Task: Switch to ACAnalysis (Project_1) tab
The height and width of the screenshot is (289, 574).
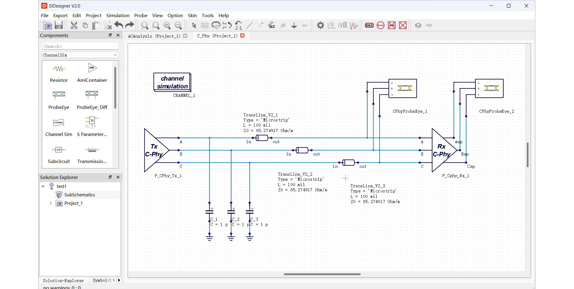Action: coord(154,36)
